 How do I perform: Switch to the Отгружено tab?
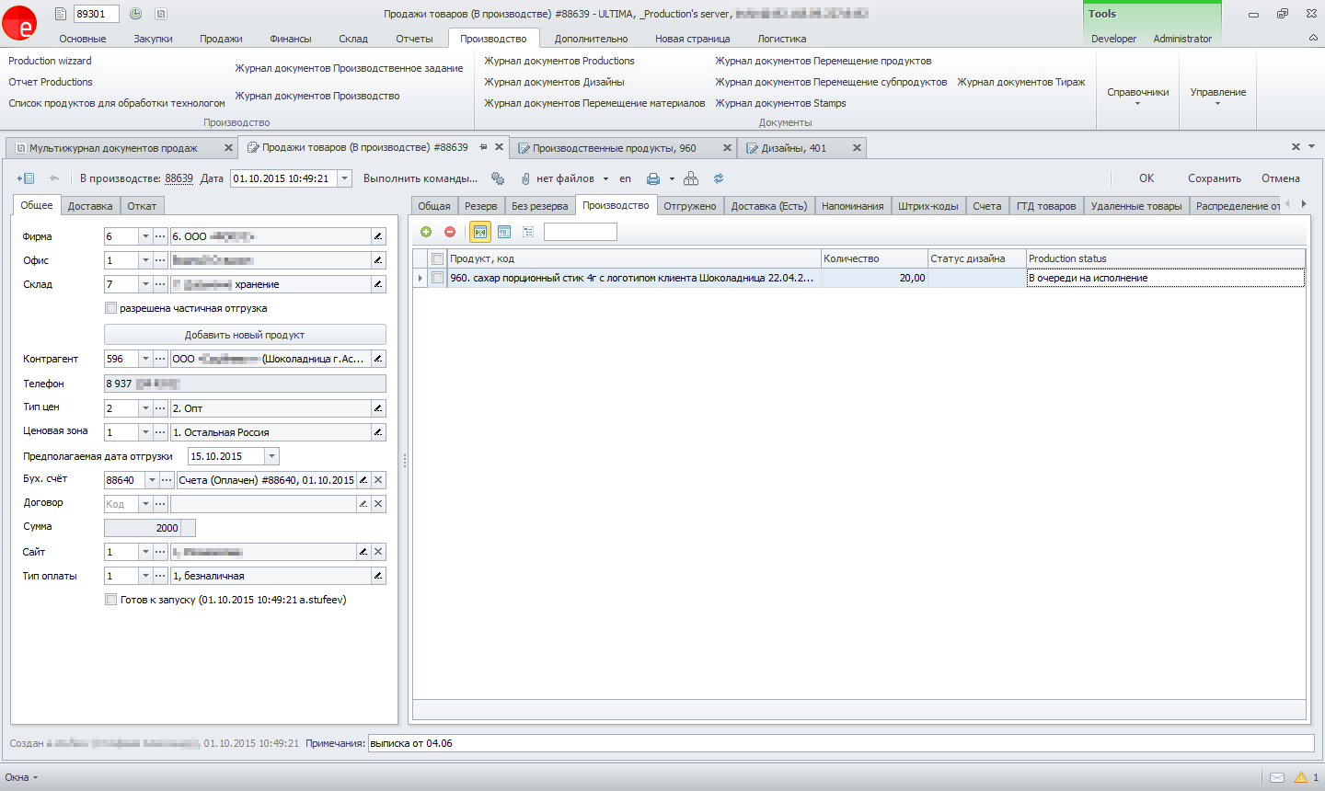(x=690, y=206)
